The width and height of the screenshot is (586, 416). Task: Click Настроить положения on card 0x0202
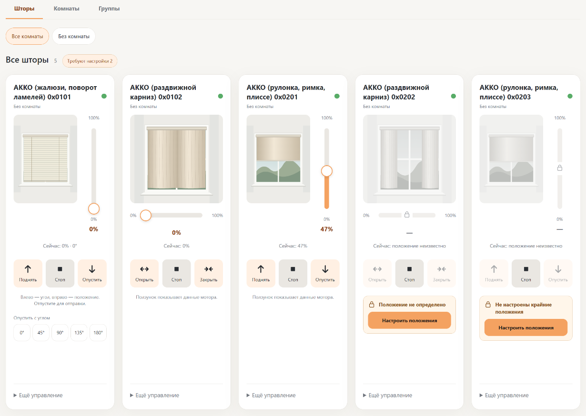(410, 320)
